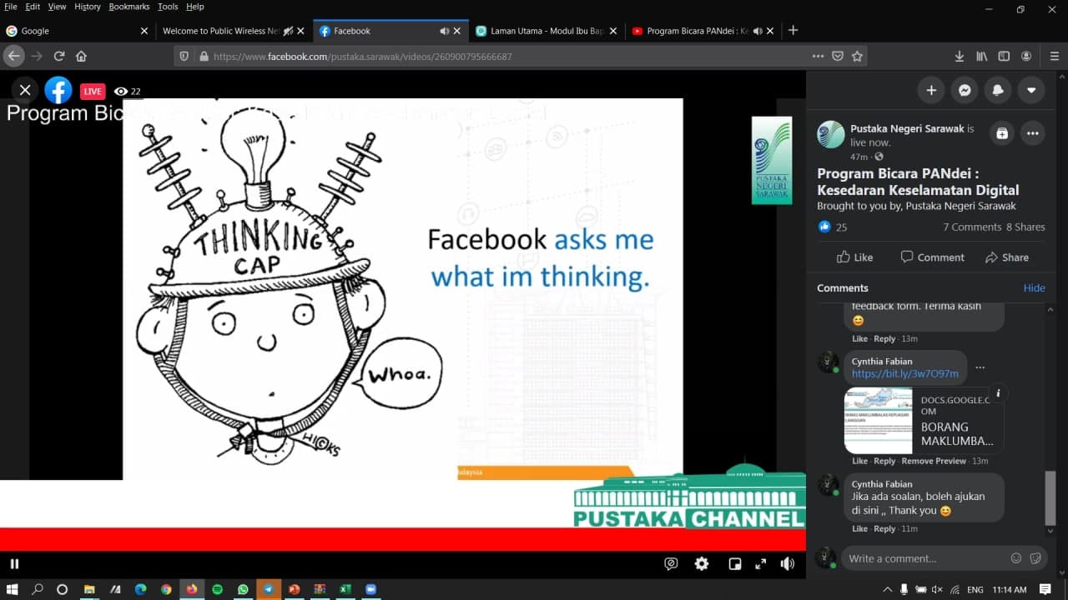Open page actions three-dot menu in address bar
Image resolution: width=1068 pixels, height=600 pixels.
818,56
